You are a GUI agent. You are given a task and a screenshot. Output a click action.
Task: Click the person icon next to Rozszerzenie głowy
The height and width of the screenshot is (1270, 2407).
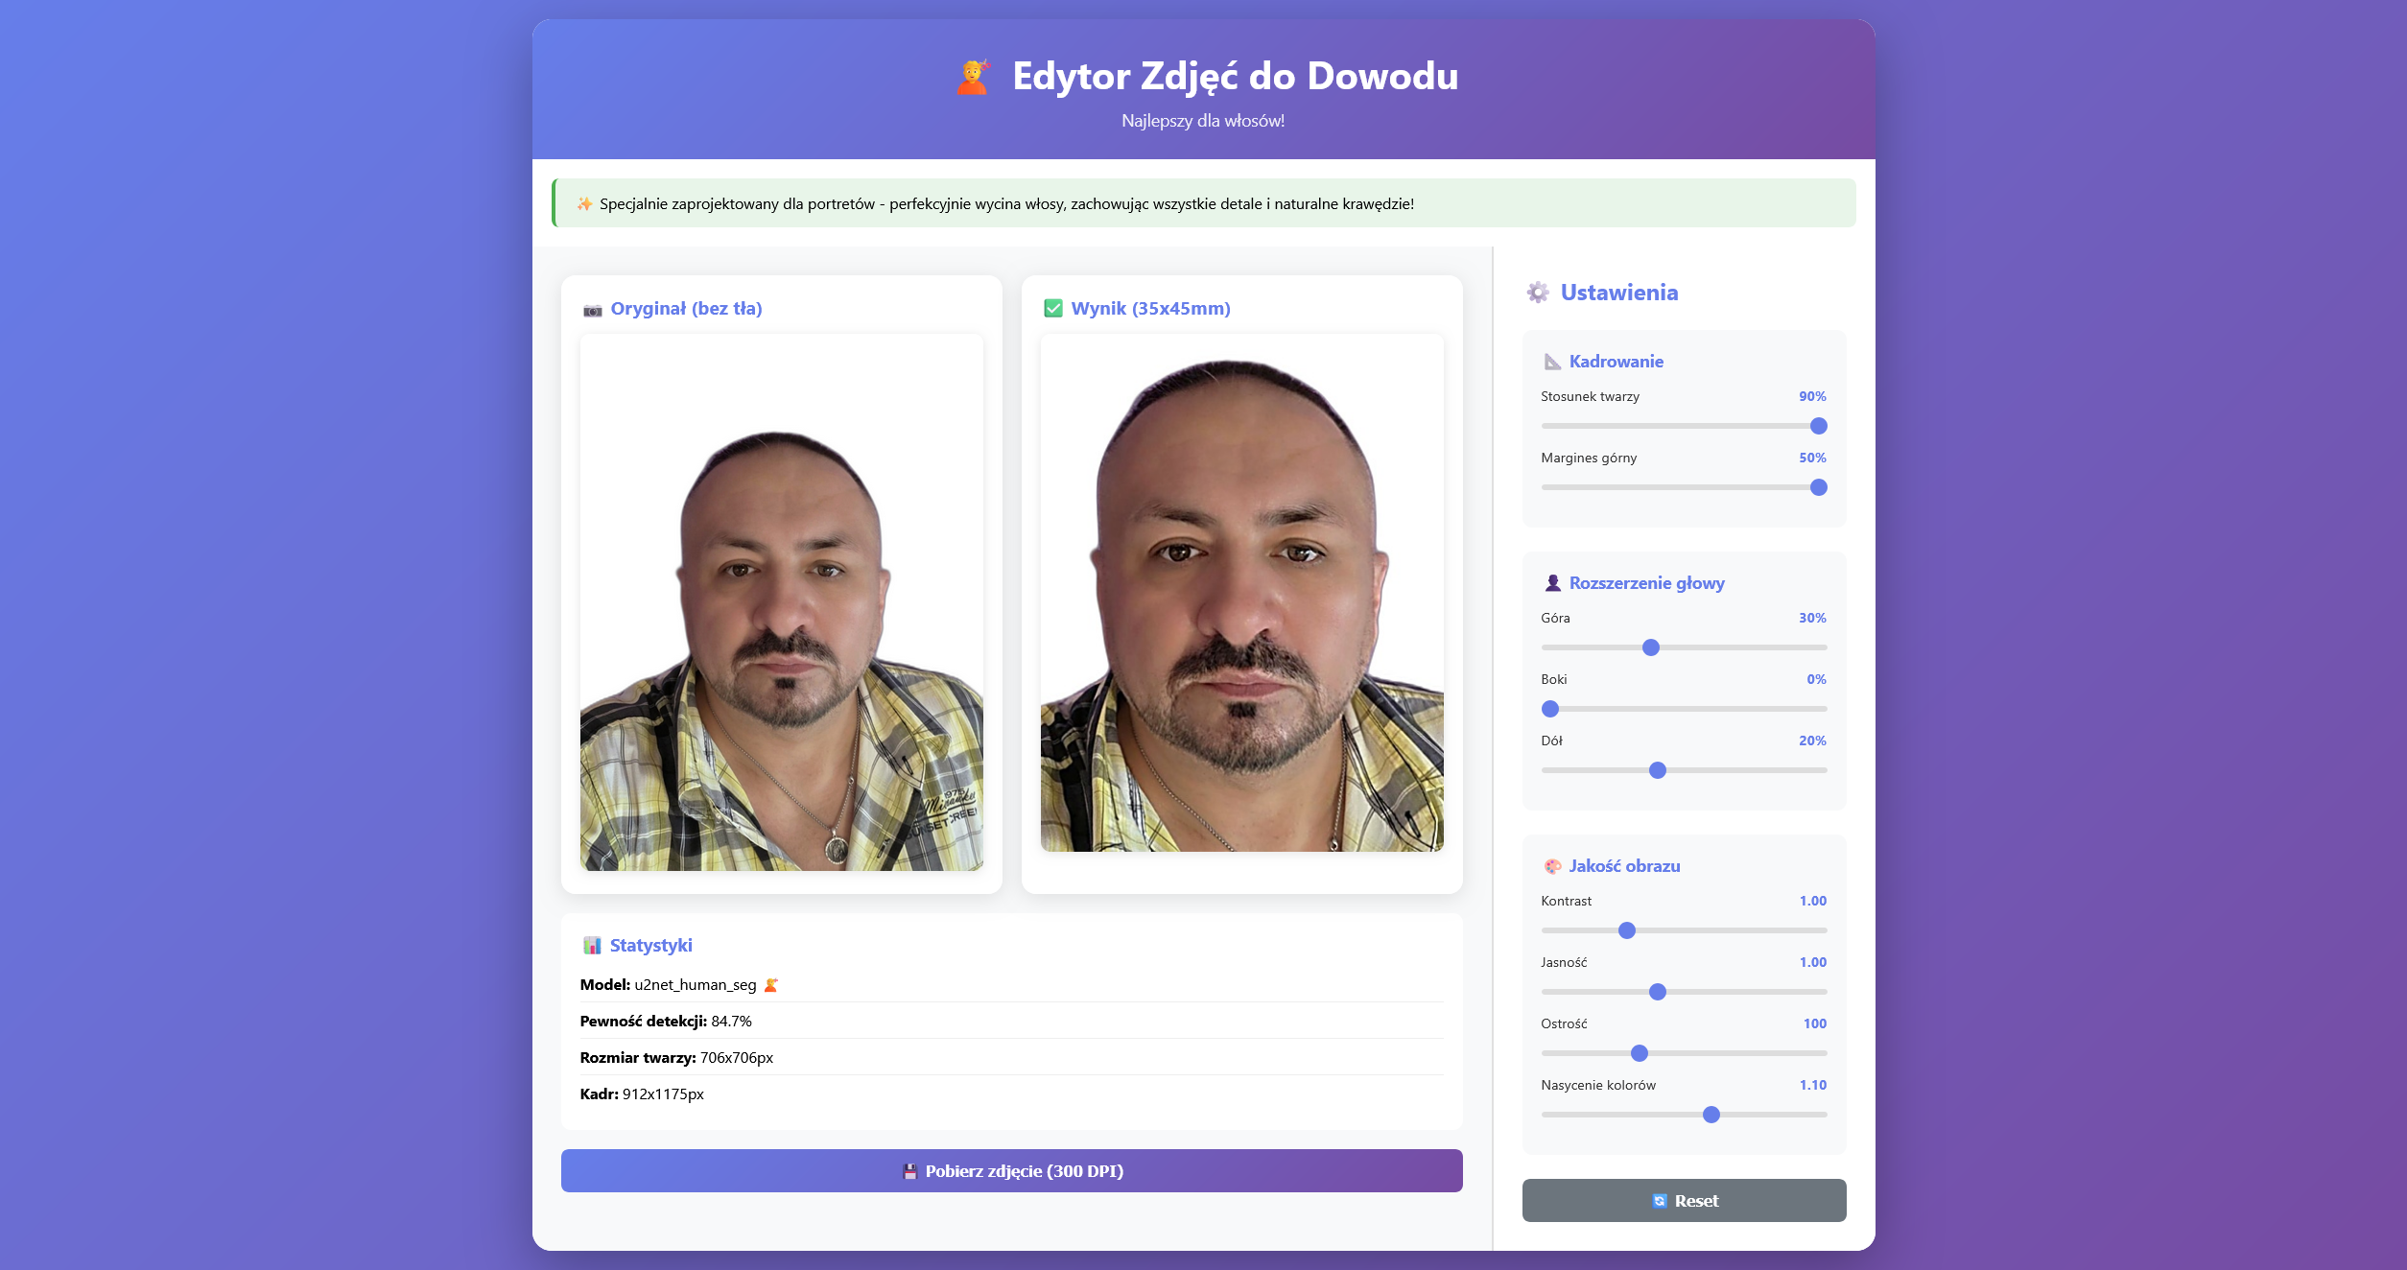pos(1552,582)
